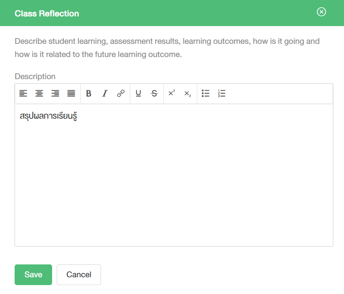
Task: Apply subscript formatting
Action: (x=188, y=93)
